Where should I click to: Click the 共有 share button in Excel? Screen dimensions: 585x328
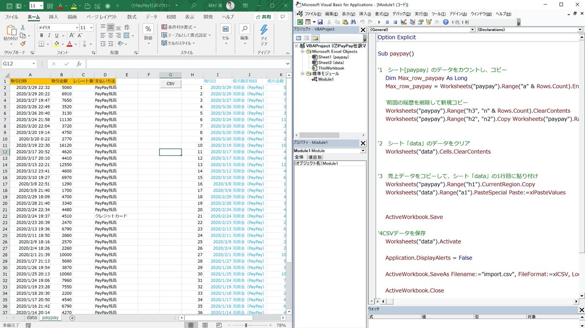[x=264, y=17]
